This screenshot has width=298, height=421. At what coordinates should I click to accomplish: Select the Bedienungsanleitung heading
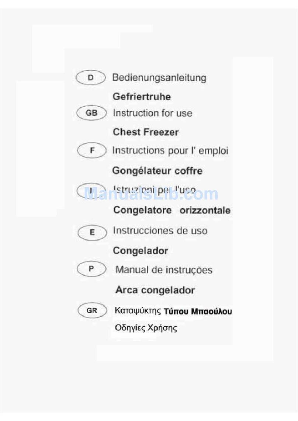pyautogui.click(x=159, y=78)
